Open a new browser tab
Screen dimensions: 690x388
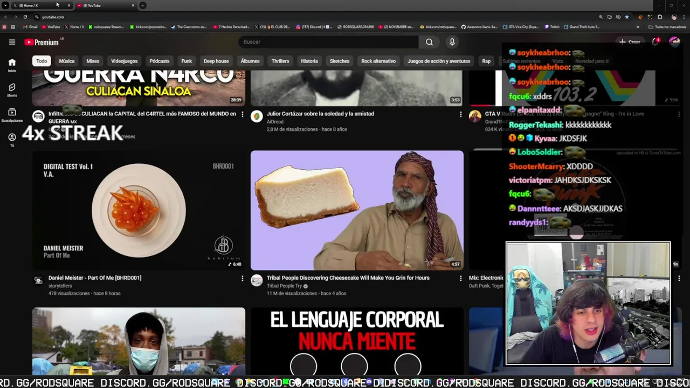click(x=143, y=5)
